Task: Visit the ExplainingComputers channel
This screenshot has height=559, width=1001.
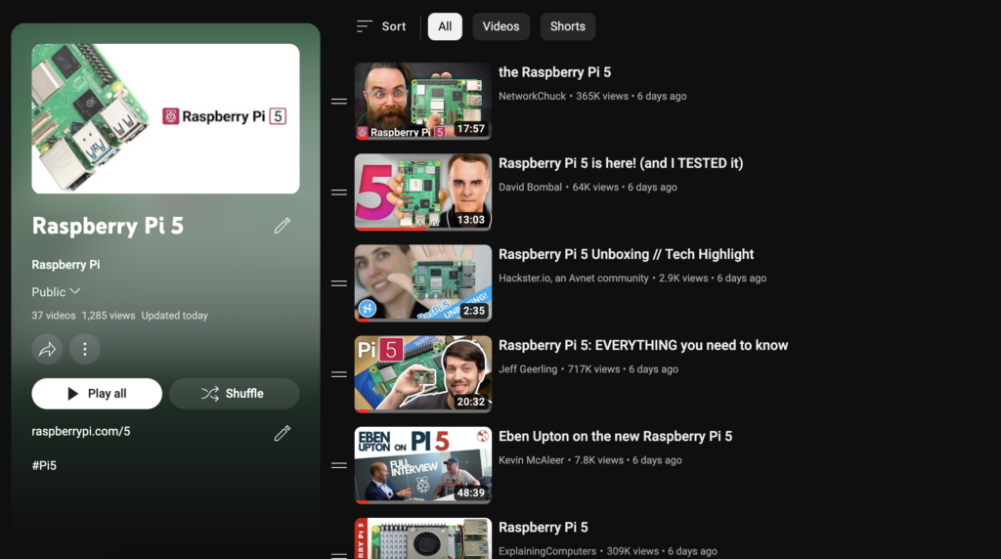Action: coord(547,551)
